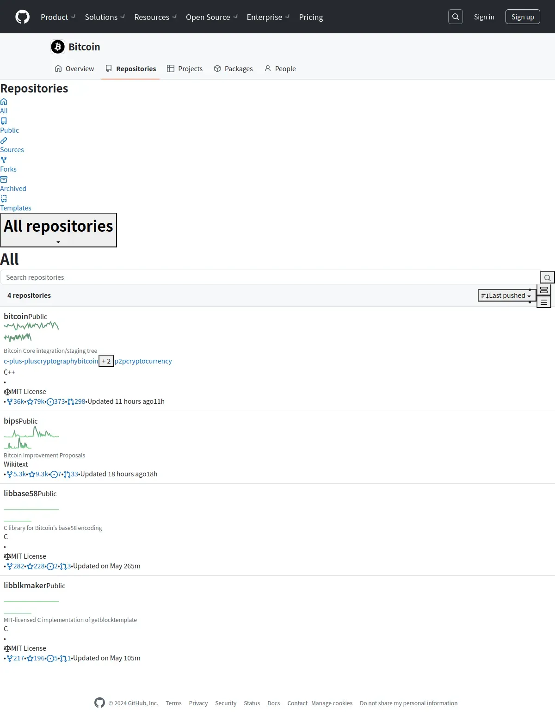The image size is (555, 727).
Task: Click the archive icon above Archived filter
Action: pyautogui.click(x=4, y=179)
